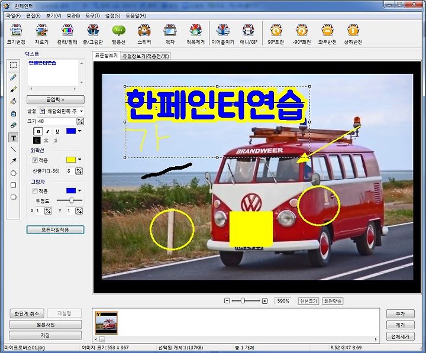The image size is (426, 353).
Task: Flip image with 상하반전
Action: point(353,34)
